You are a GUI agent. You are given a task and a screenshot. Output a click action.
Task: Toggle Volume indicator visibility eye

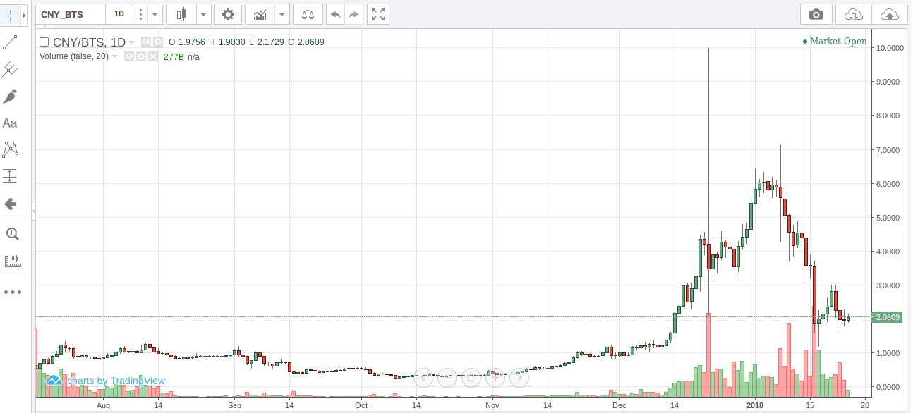pos(129,56)
